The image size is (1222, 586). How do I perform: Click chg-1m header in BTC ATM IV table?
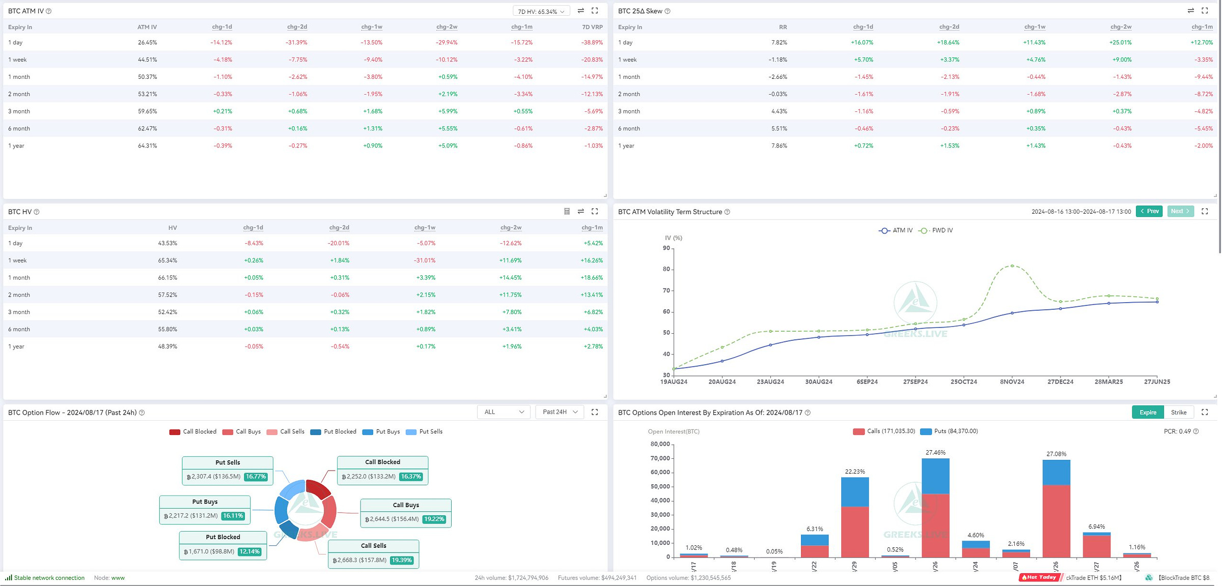[x=522, y=27]
